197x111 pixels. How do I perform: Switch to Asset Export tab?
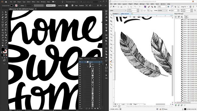(87, 59)
